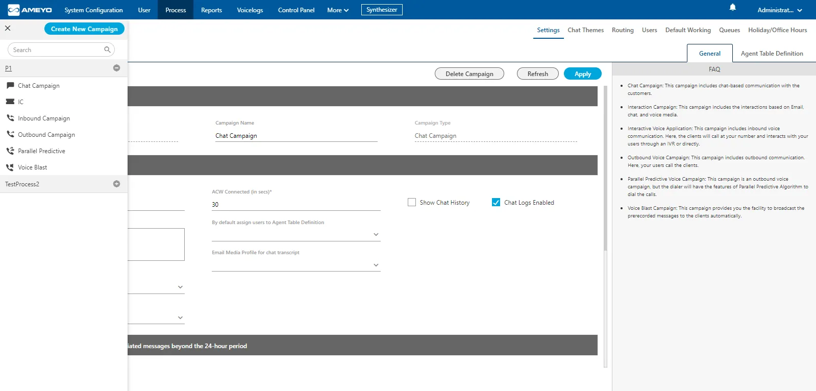Click the IC campaign icon
The image size is (816, 391).
(10, 102)
